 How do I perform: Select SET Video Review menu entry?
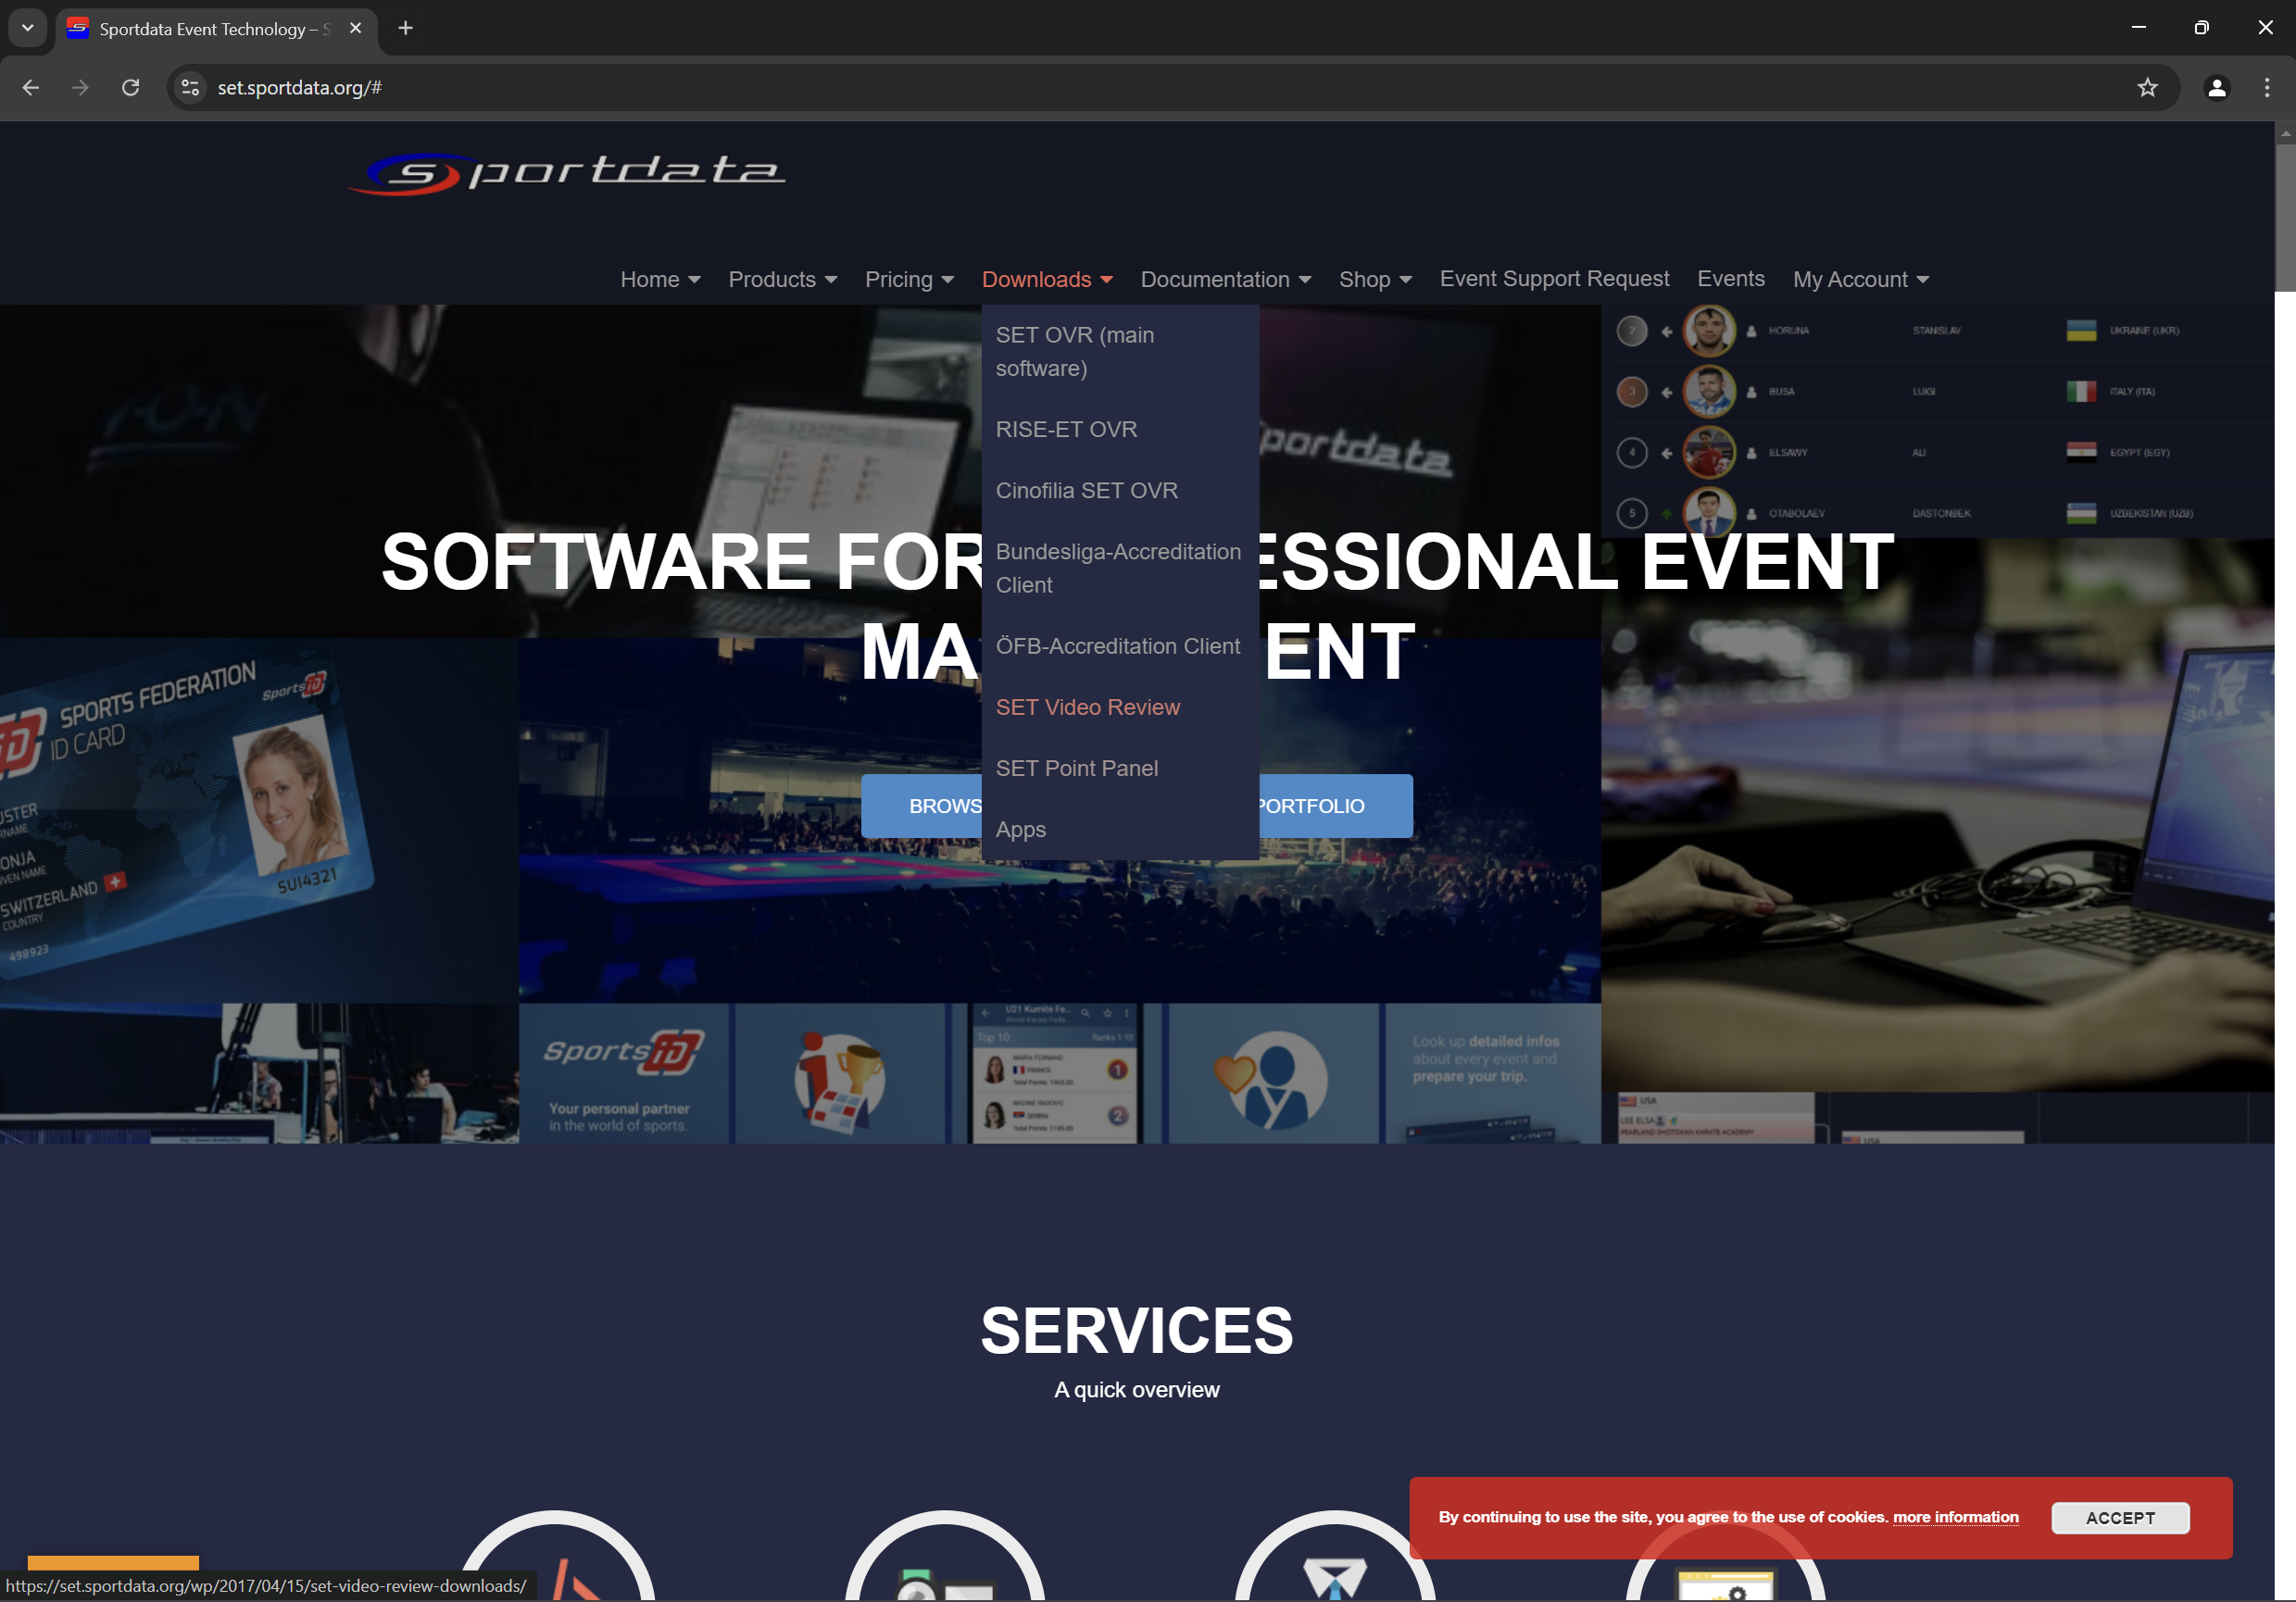[x=1087, y=707]
